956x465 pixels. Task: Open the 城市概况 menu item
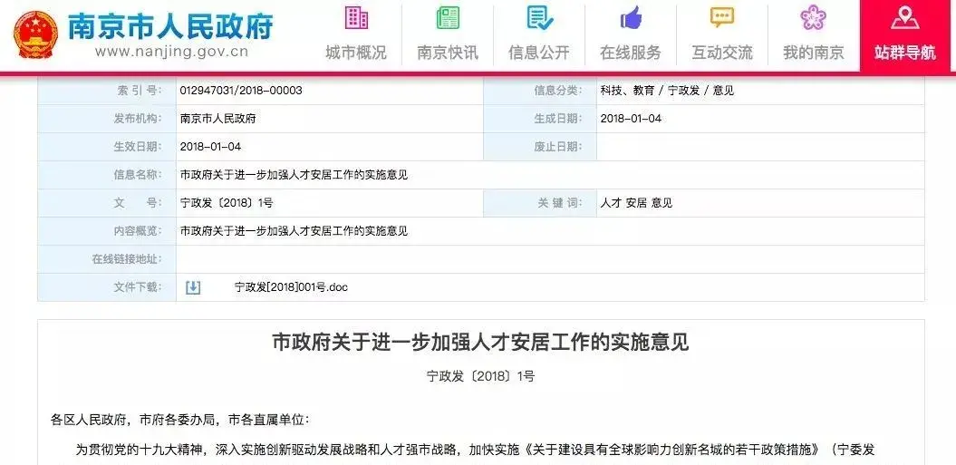tap(356, 53)
